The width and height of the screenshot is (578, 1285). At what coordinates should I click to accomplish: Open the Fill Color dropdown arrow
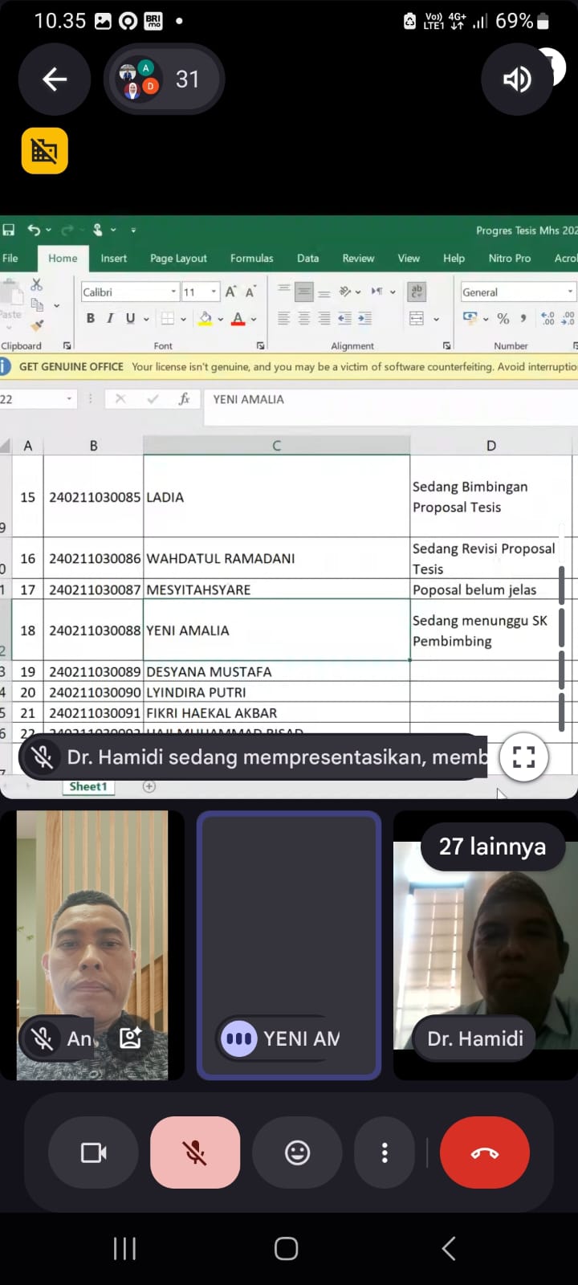[221, 319]
